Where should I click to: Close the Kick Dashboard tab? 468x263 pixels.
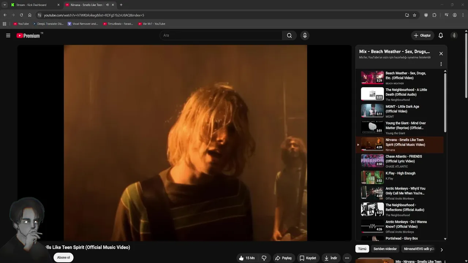pos(58,5)
